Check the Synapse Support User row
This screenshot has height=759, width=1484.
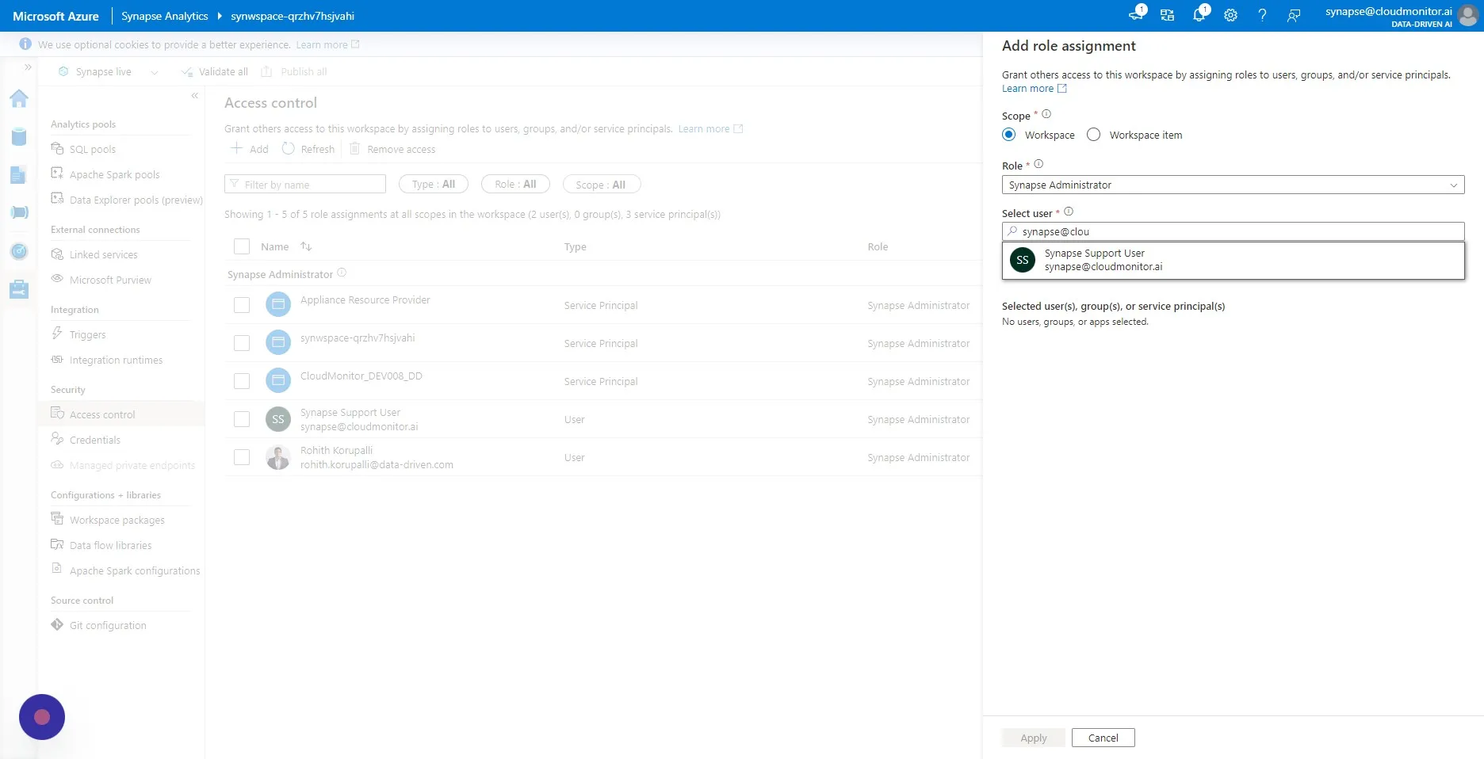tap(242, 419)
